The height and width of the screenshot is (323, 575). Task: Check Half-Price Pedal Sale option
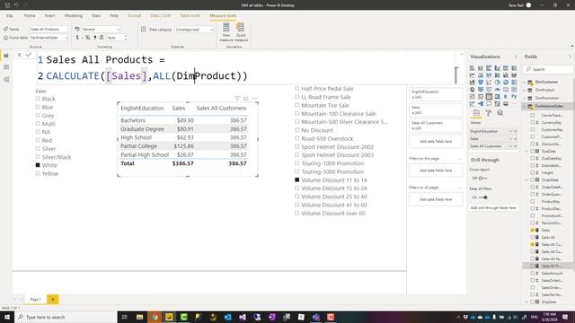(x=297, y=88)
